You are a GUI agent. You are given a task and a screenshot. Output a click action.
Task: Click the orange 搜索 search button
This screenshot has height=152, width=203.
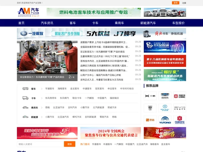70,144
